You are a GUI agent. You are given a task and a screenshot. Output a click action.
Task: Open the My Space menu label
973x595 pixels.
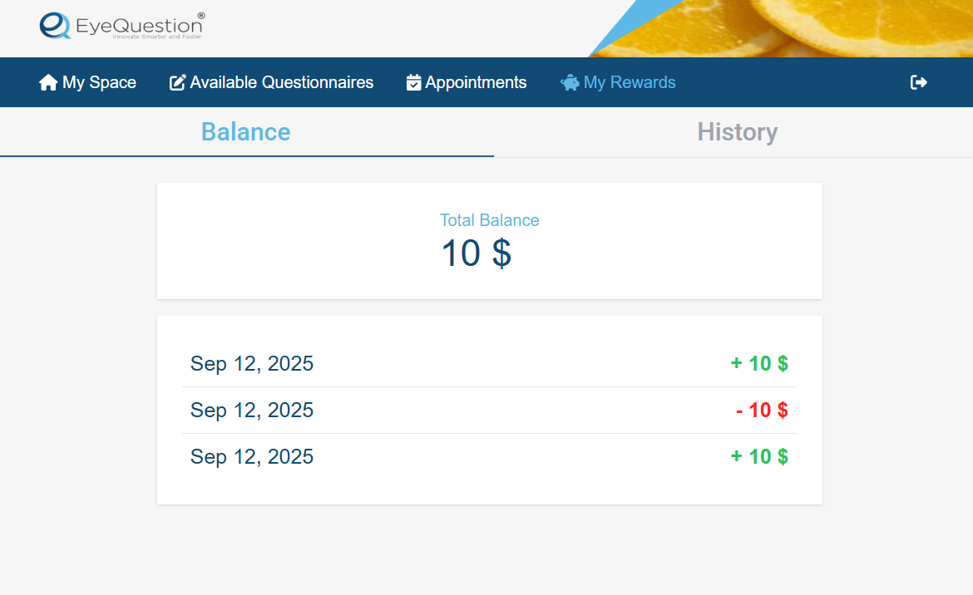click(99, 82)
